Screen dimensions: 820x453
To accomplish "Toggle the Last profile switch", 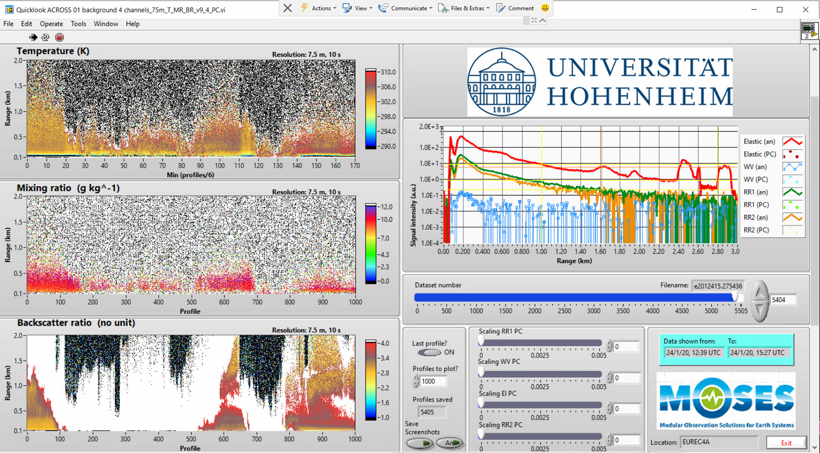I will point(429,352).
